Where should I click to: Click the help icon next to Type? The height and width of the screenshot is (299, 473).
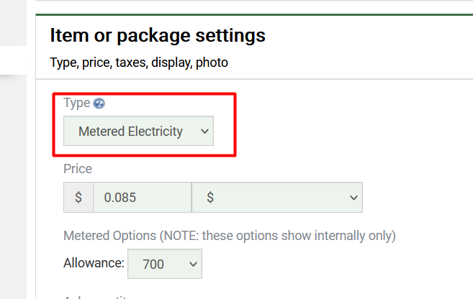(99, 103)
